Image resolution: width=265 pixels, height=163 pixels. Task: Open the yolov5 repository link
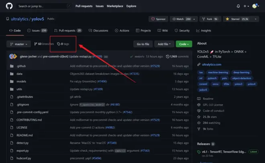[x=38, y=19]
